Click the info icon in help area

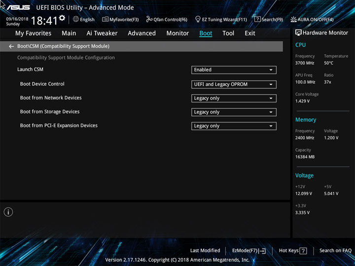click(8, 212)
